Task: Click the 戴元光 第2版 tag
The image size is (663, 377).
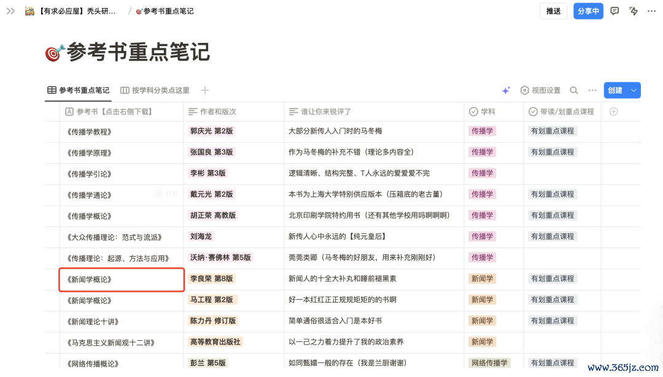Action: [x=211, y=194]
